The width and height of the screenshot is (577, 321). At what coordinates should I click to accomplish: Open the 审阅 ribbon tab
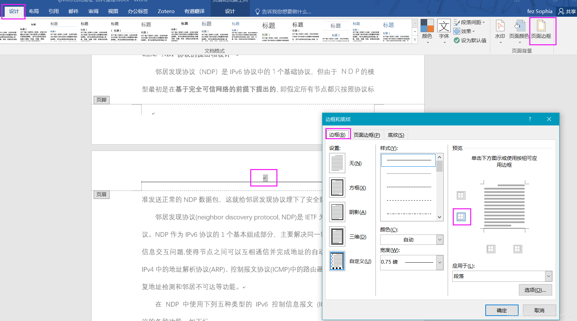point(93,11)
